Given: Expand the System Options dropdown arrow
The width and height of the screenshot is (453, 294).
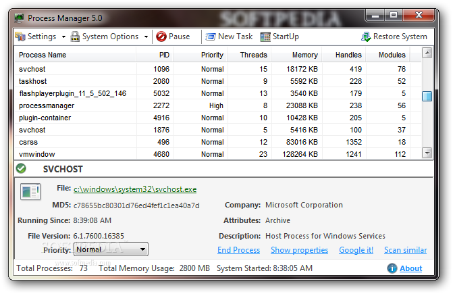Looking at the screenshot, I should 146,37.
